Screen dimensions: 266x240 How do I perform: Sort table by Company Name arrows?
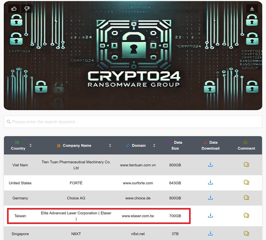pyautogui.click(x=110, y=145)
